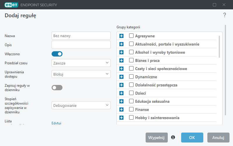Expand the Edukacja seksualna group
The image size is (233, 146).
click(121, 101)
